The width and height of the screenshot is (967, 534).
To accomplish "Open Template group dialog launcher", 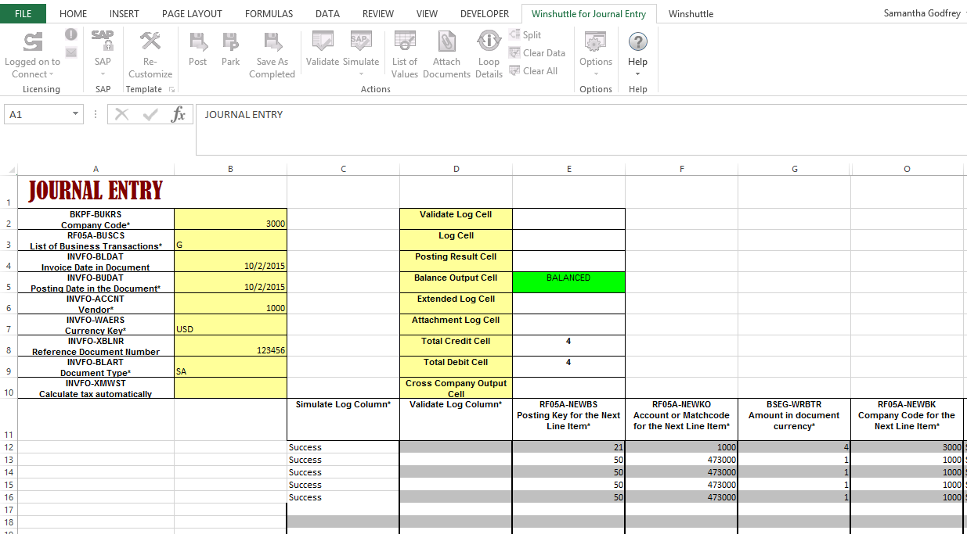I will 172,90.
